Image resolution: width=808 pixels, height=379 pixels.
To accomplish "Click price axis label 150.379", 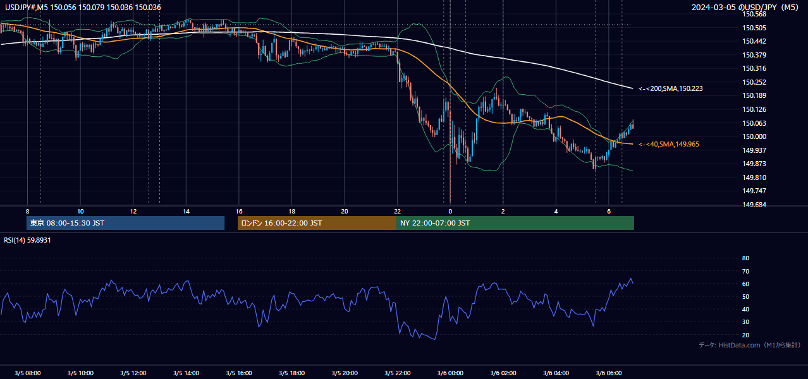I will pyautogui.click(x=754, y=55).
